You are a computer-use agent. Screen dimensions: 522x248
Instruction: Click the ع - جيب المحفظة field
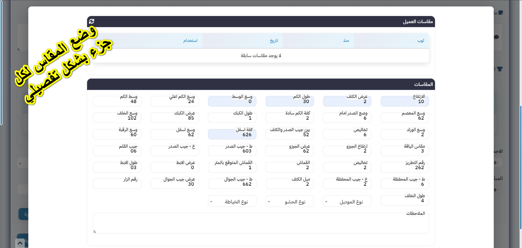click(x=347, y=184)
